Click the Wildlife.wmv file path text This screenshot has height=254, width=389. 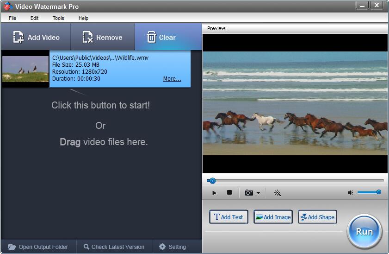pyautogui.click(x=100, y=57)
